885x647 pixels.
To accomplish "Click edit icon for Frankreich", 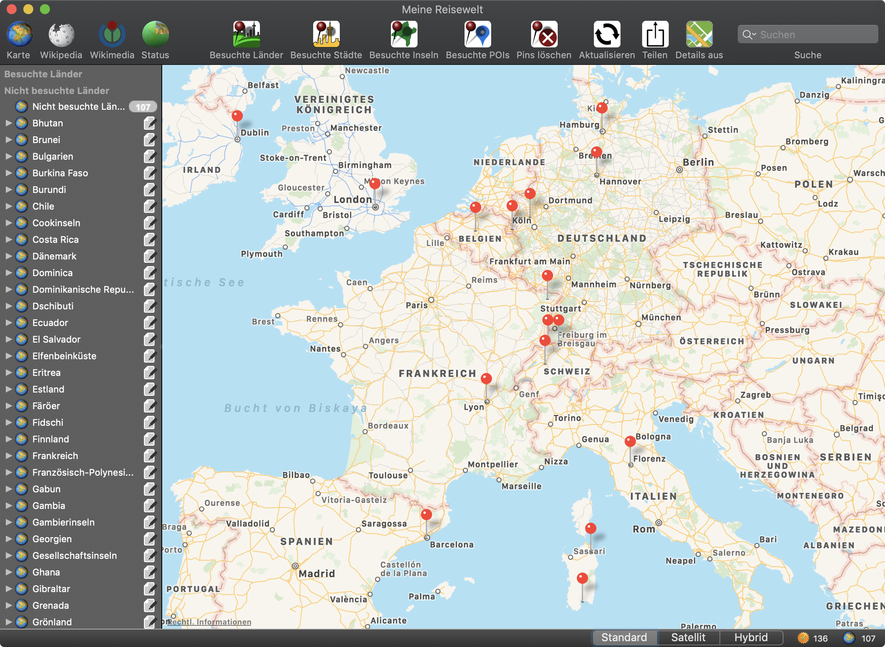I will coord(150,456).
